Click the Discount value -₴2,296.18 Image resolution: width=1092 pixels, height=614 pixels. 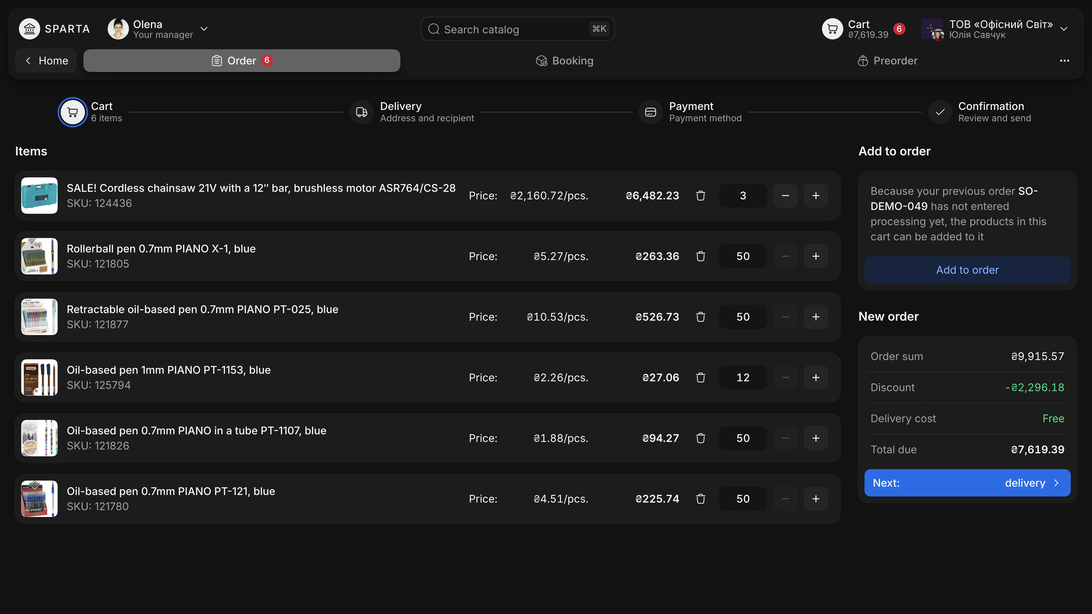(x=1035, y=387)
